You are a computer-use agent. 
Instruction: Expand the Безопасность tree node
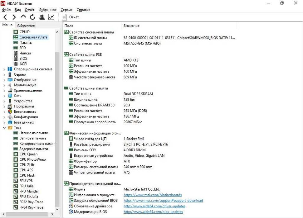pyautogui.click(x=4, y=112)
